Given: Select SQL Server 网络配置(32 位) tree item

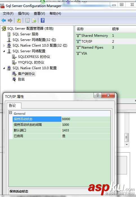Looking at the screenshot, I should click(x=34, y=40).
